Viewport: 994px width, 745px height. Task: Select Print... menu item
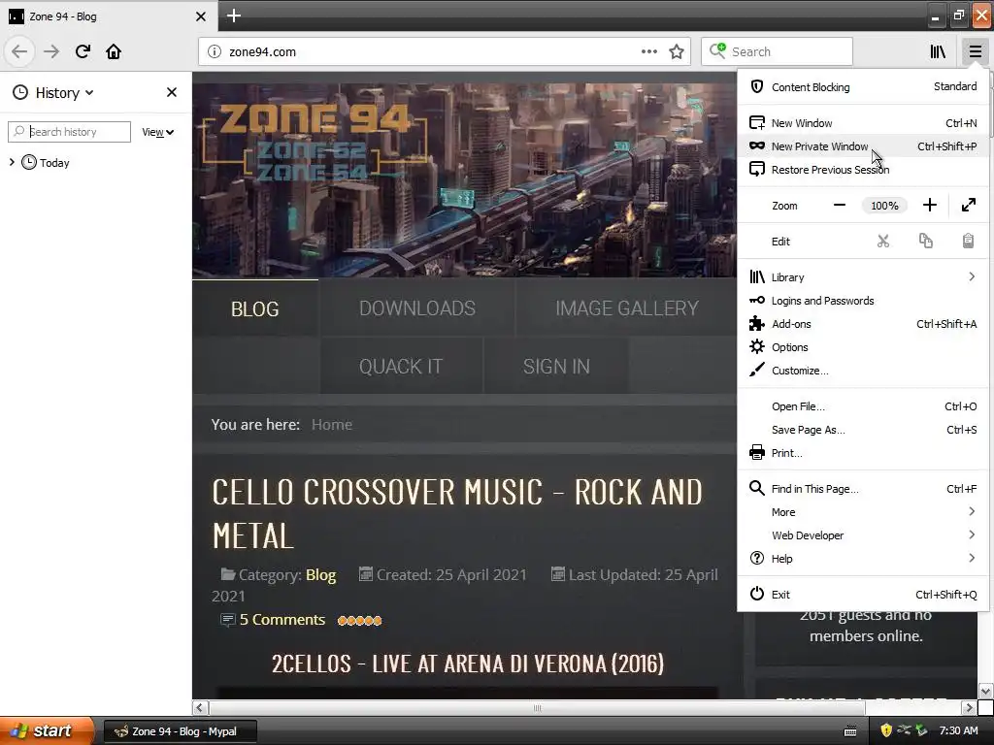point(863,453)
